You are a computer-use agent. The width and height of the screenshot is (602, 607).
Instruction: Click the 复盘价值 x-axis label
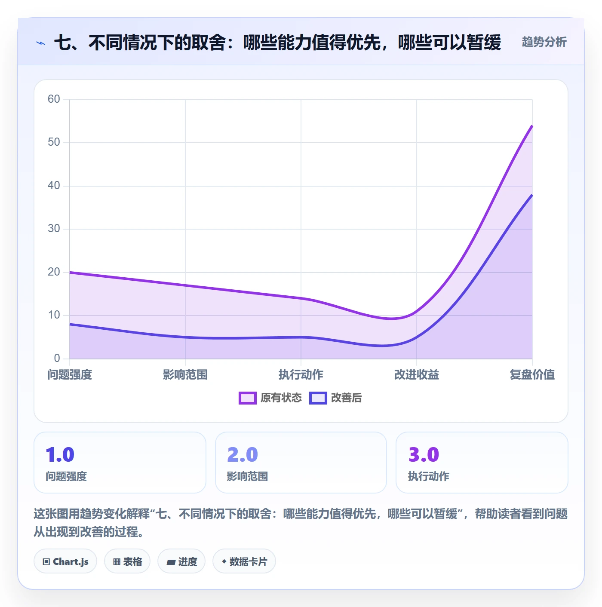(532, 375)
